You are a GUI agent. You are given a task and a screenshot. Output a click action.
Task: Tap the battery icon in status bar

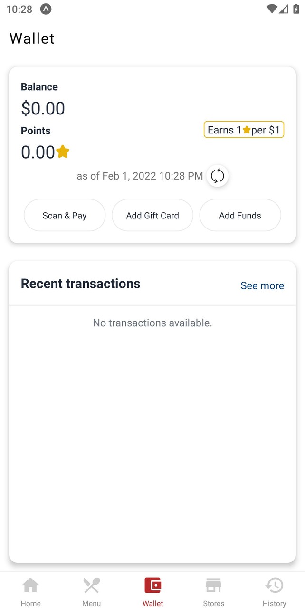[296, 9]
